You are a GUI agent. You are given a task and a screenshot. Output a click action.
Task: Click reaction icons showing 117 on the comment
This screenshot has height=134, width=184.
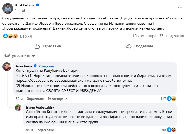click(172, 99)
